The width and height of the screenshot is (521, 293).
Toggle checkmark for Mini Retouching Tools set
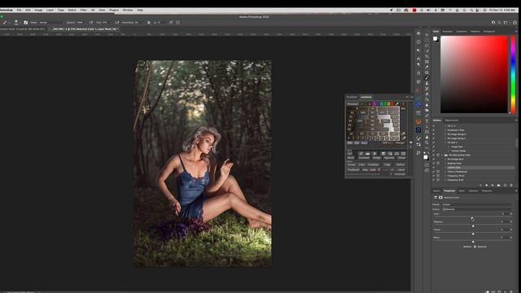434,155
